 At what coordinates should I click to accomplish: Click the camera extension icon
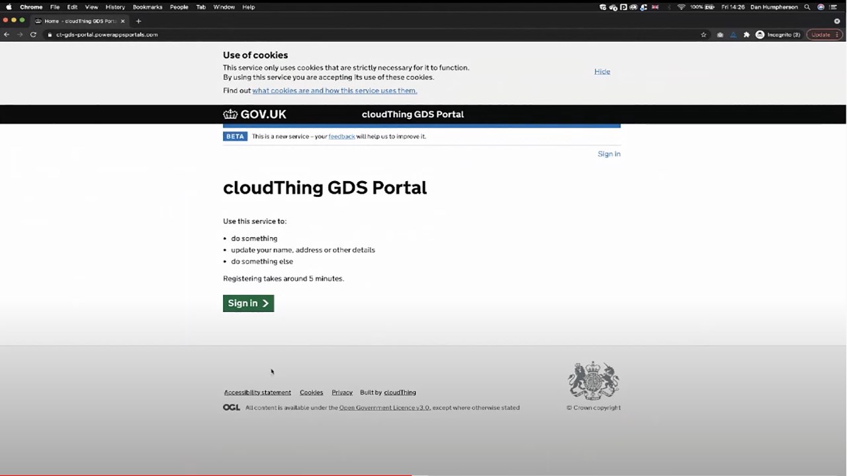click(720, 34)
